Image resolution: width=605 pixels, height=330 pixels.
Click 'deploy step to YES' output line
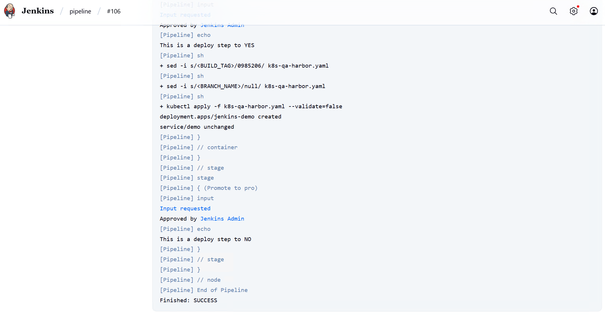coord(207,45)
